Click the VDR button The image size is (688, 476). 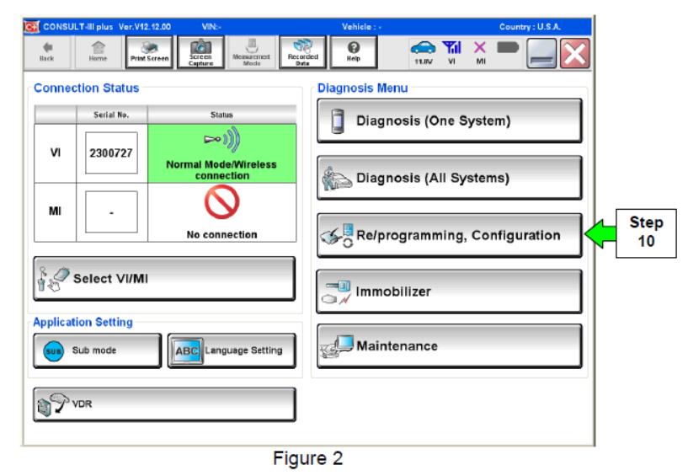tap(164, 404)
